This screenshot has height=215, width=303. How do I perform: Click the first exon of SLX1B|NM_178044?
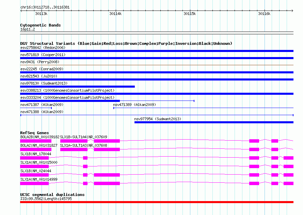34,158
